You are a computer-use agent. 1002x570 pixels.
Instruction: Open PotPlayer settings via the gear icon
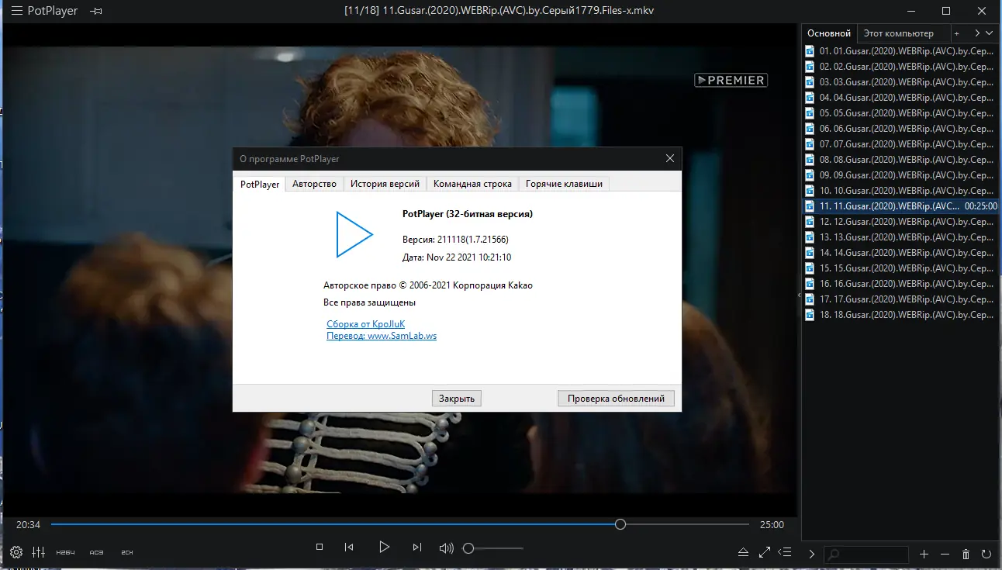click(x=16, y=552)
